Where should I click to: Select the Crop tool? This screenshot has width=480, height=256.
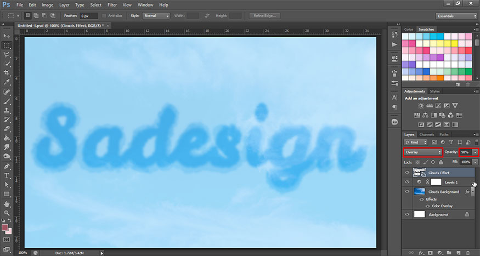8,72
